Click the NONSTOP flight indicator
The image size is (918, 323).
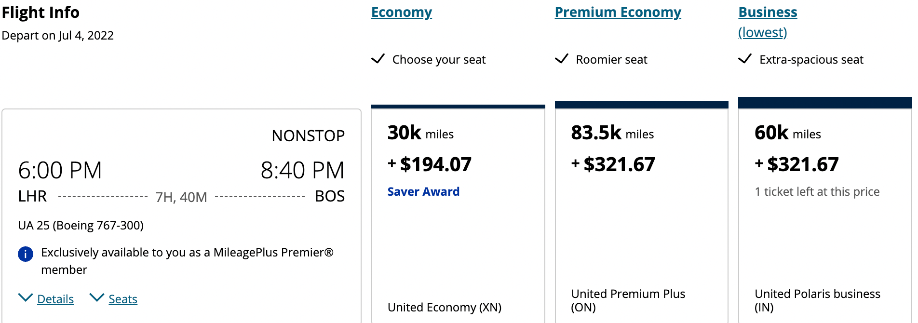(x=308, y=135)
